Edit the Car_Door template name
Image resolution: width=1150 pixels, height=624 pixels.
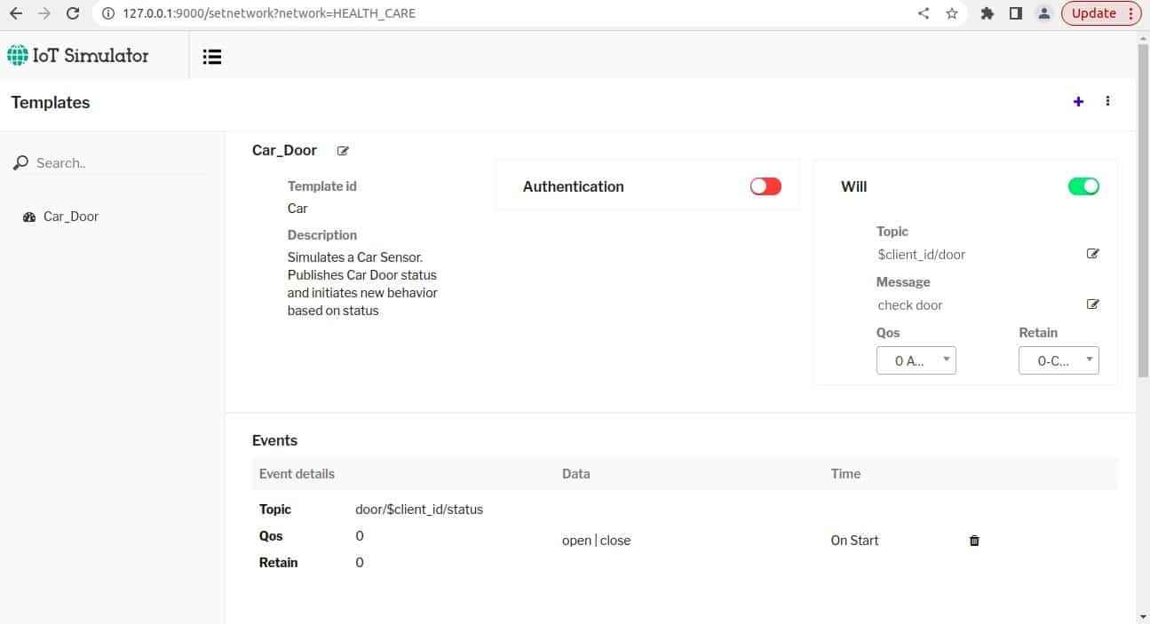pos(343,151)
